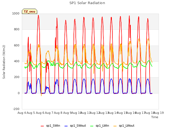Viewport: 175px width, 131px height.
Task: Click the 600 y-axis tick label
Action: coord(17,46)
